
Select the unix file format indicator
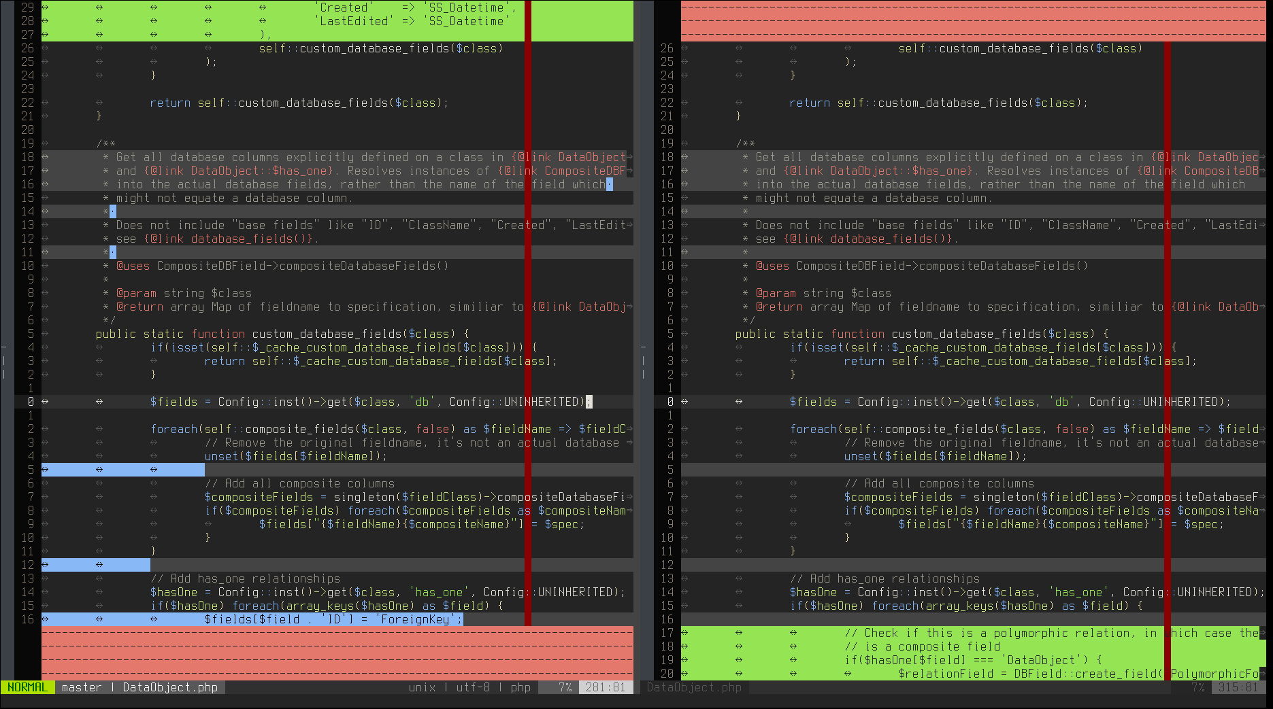pyautogui.click(x=423, y=687)
